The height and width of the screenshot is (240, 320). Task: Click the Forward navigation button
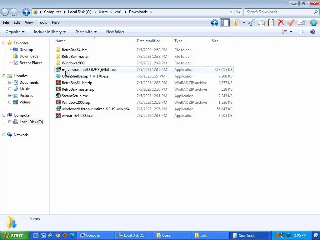click(x=13, y=12)
